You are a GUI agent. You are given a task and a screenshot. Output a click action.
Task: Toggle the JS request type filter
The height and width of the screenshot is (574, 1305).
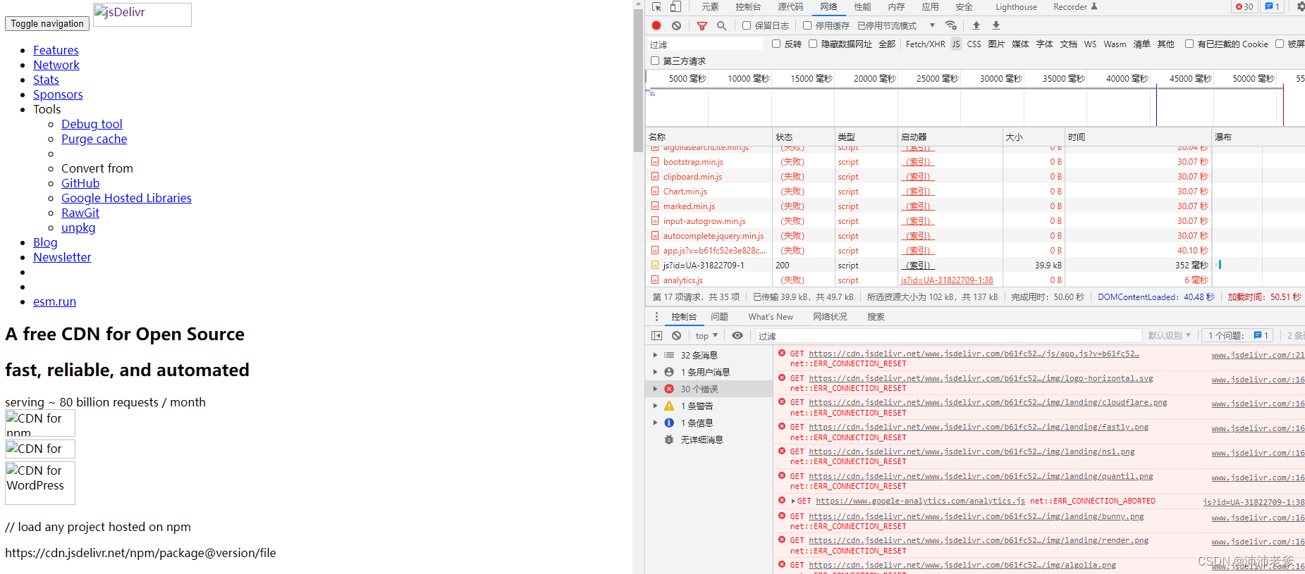pos(956,44)
